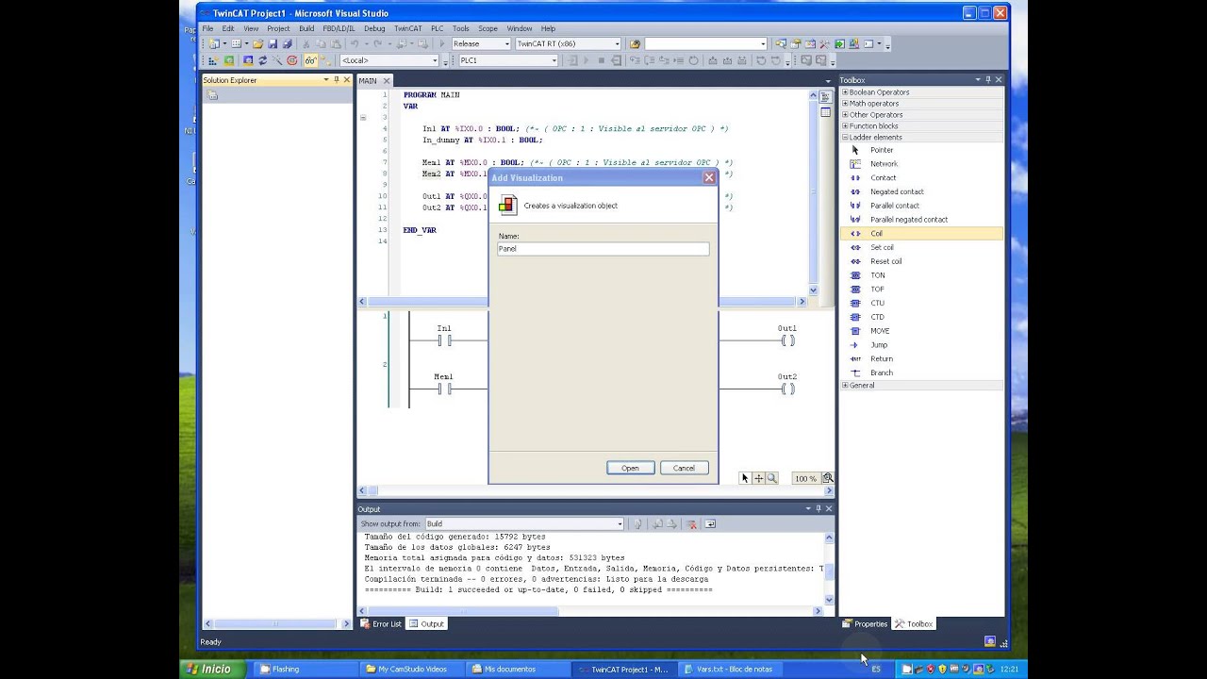
Task: Switch to the Output tab
Action: (x=427, y=624)
